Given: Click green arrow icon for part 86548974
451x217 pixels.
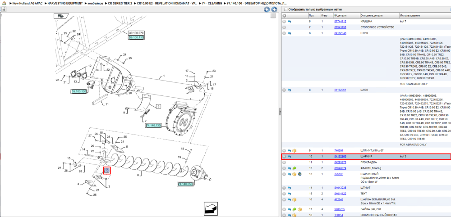Looking at the screenshot, I should coord(294,168).
